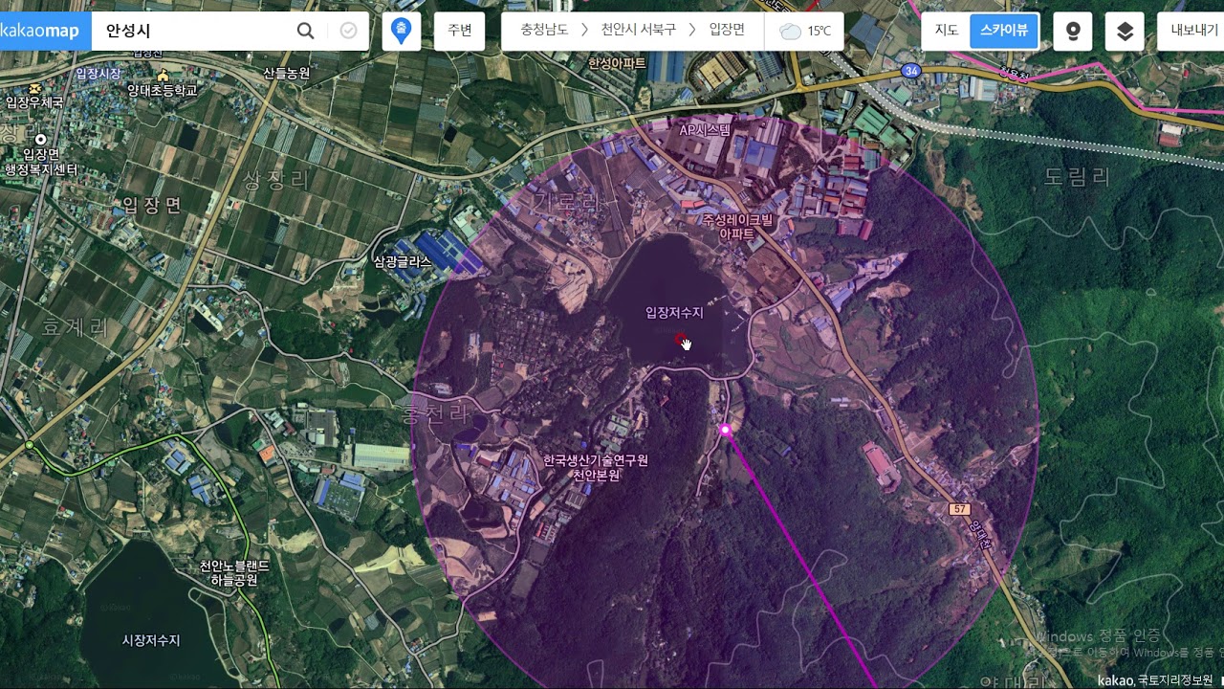Click the 도림리 village label

click(x=1078, y=176)
